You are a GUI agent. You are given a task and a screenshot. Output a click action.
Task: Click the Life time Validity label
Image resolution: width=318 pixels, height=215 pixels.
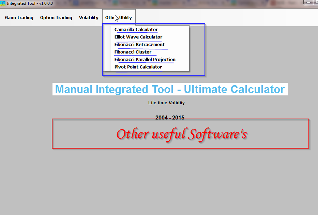166,103
